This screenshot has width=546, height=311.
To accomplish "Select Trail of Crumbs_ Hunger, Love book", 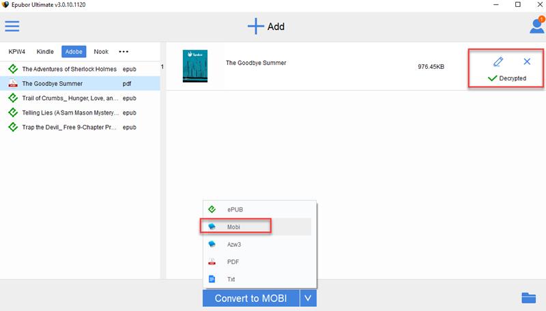I will pyautogui.click(x=80, y=98).
